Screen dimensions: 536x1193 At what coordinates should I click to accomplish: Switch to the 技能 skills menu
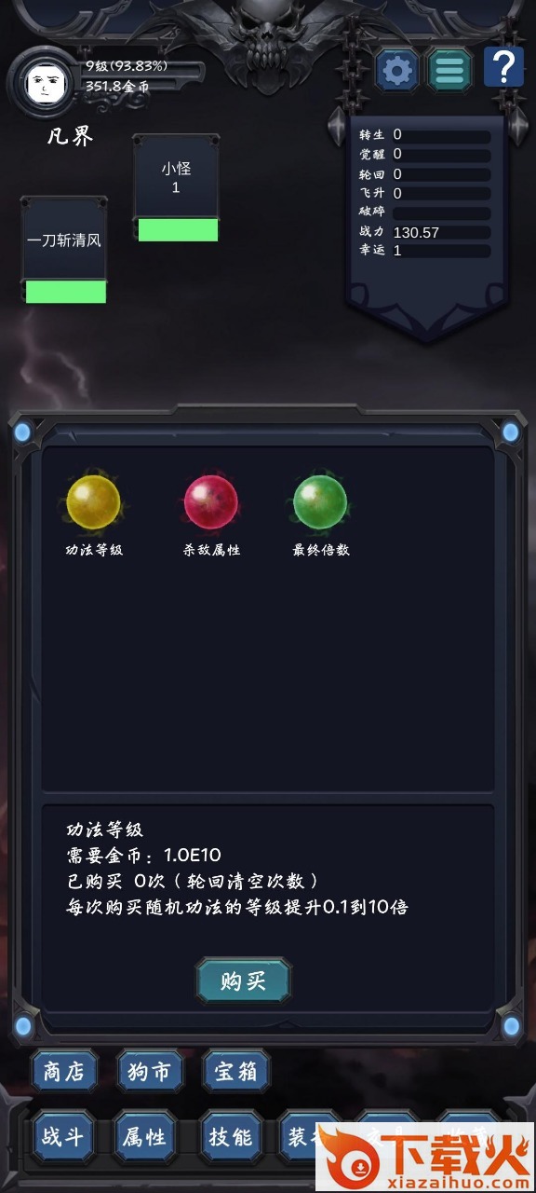click(x=231, y=1136)
